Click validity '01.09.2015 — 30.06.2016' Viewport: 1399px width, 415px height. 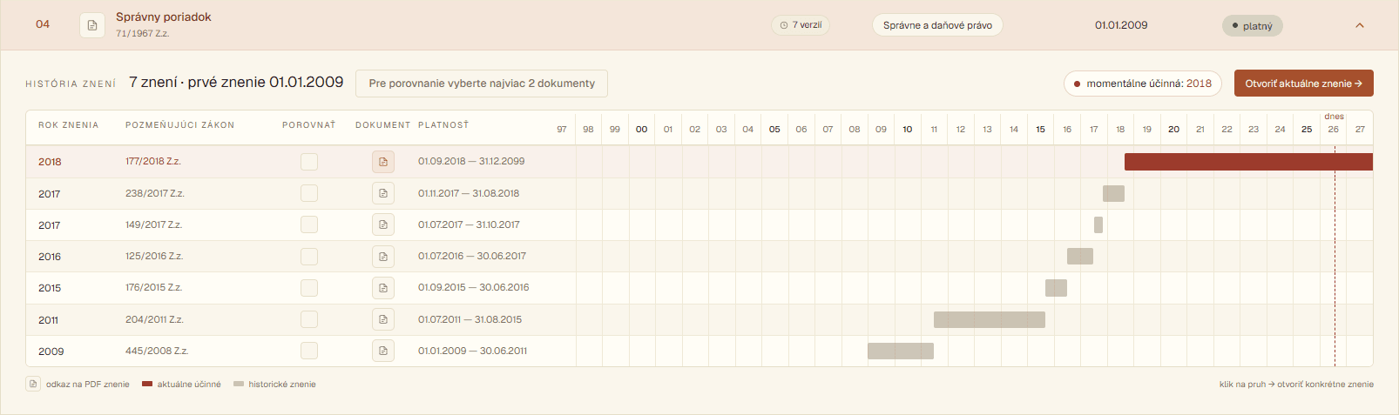tap(474, 287)
